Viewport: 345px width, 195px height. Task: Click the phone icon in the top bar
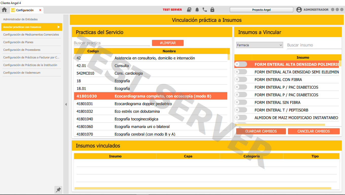[x=205, y=9]
